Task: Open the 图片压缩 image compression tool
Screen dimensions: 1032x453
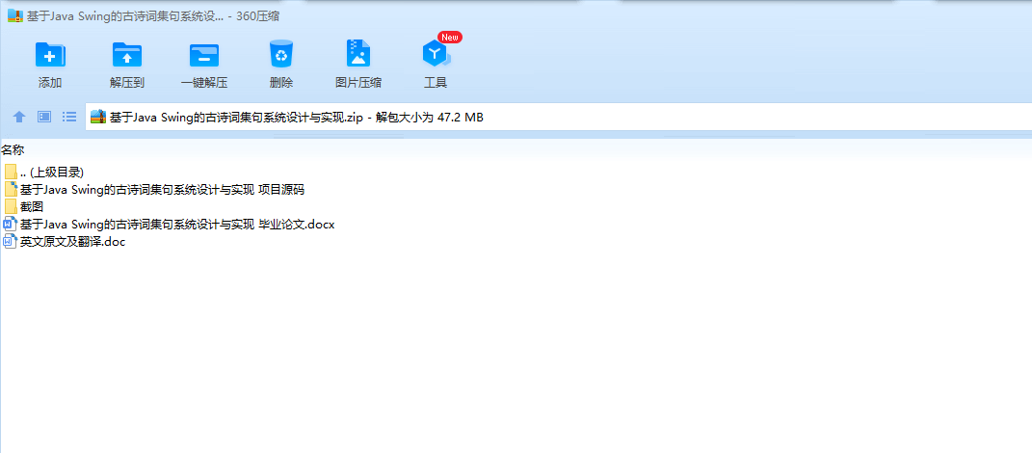Action: 358,53
